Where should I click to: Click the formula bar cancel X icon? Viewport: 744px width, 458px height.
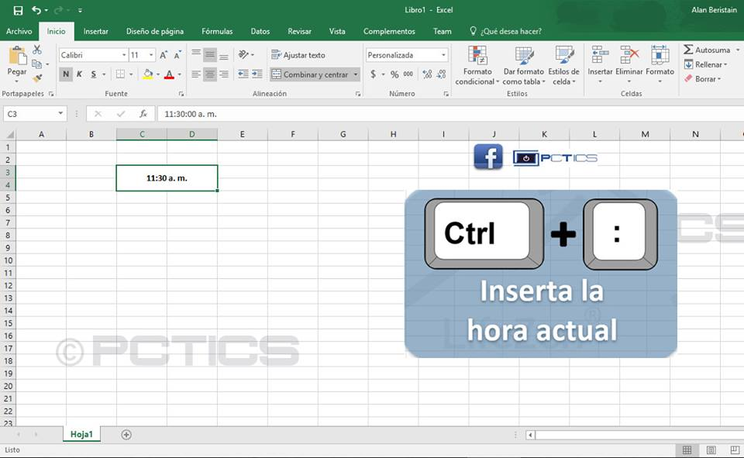click(98, 114)
